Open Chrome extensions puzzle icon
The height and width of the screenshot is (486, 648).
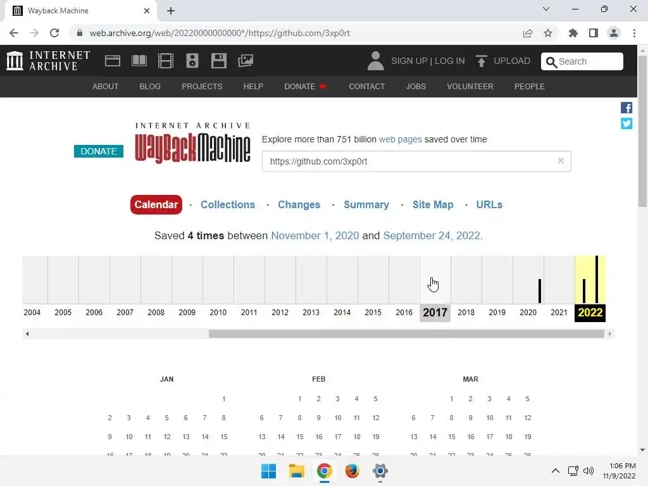point(573,33)
